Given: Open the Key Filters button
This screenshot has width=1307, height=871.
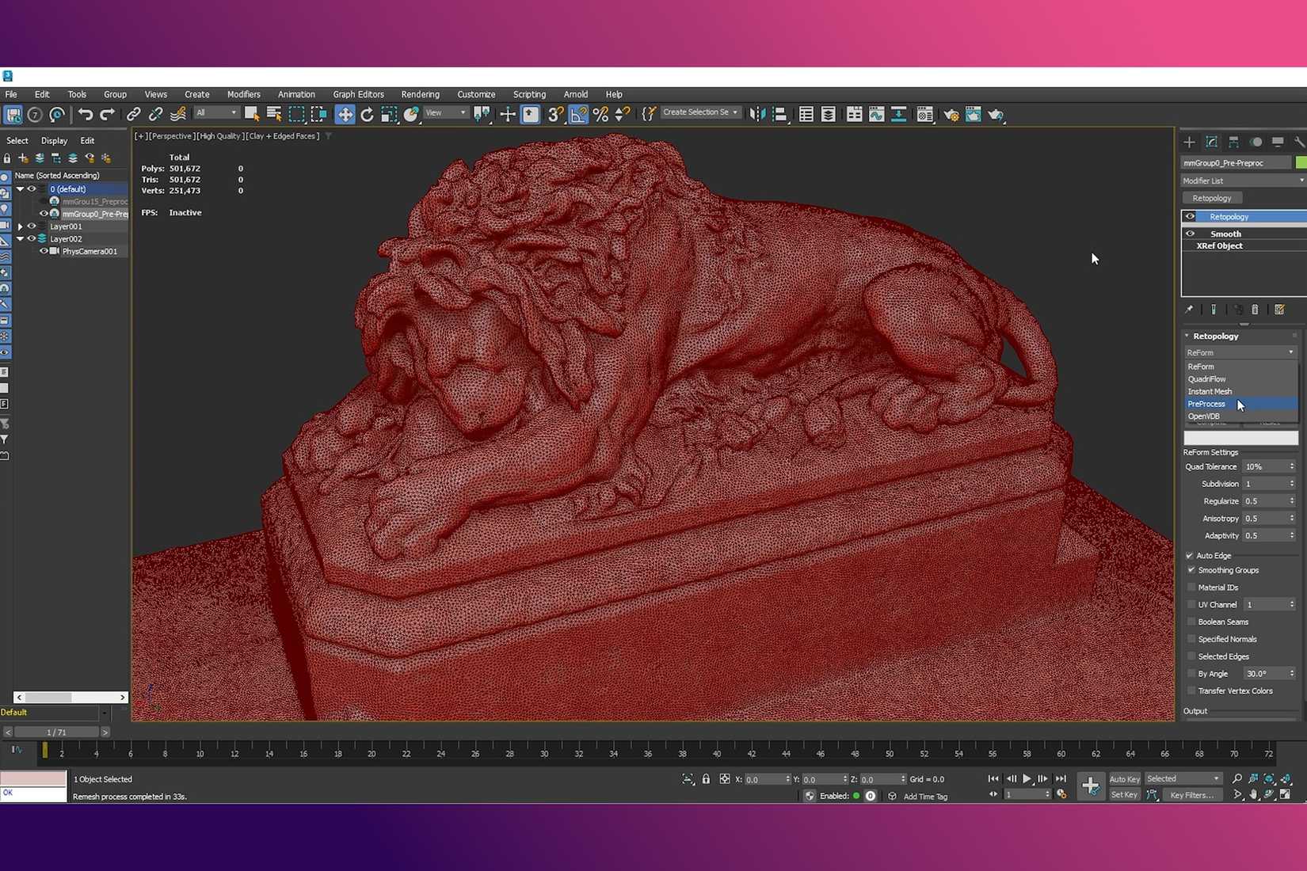Looking at the screenshot, I should (x=1191, y=795).
